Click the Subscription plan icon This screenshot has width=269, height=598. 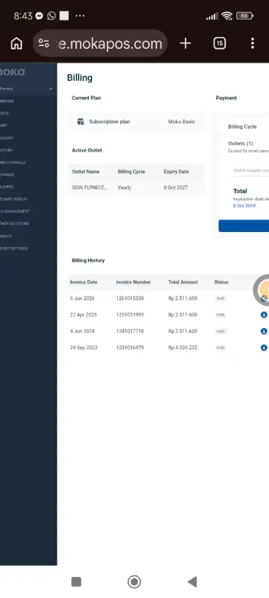(x=80, y=121)
